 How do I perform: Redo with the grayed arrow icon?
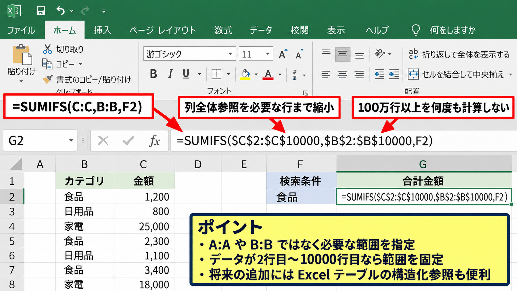pyautogui.click(x=85, y=11)
